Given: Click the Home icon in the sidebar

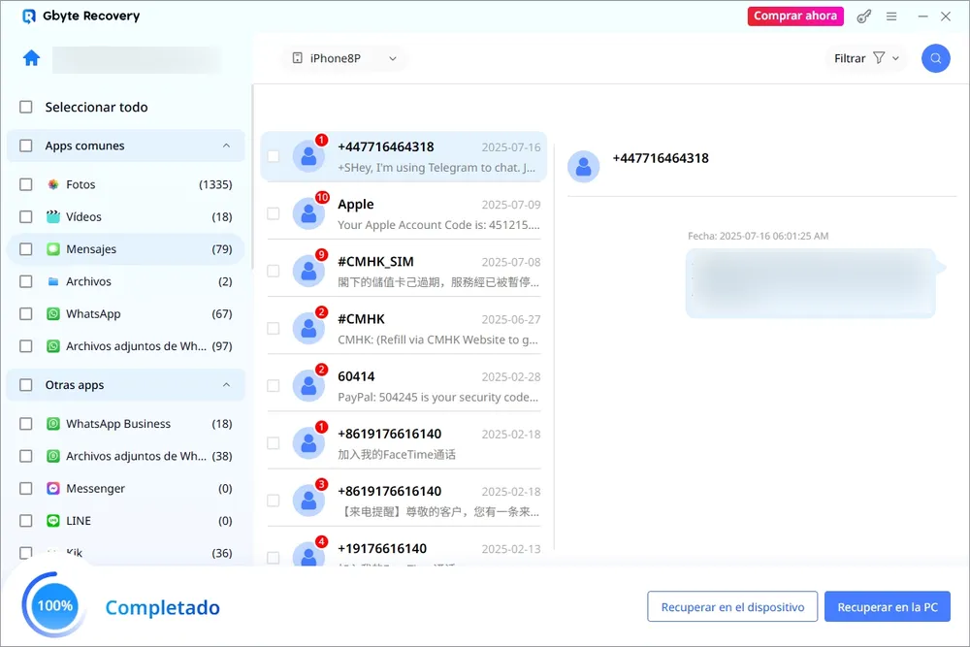Looking at the screenshot, I should 30,58.
